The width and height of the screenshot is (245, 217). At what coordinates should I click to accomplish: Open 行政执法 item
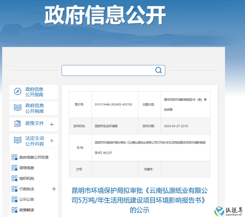click(x=27, y=189)
